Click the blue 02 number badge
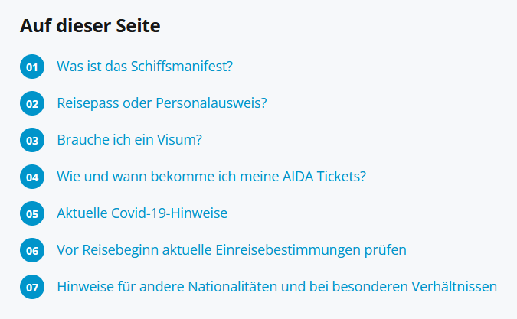Viewport: 517px width, 319px height. click(x=32, y=104)
